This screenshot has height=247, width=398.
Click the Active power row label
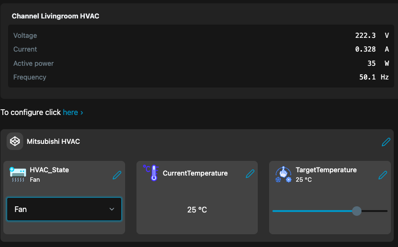[34, 63]
